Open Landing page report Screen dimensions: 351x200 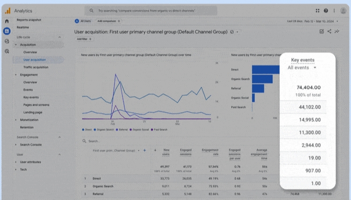click(x=33, y=112)
